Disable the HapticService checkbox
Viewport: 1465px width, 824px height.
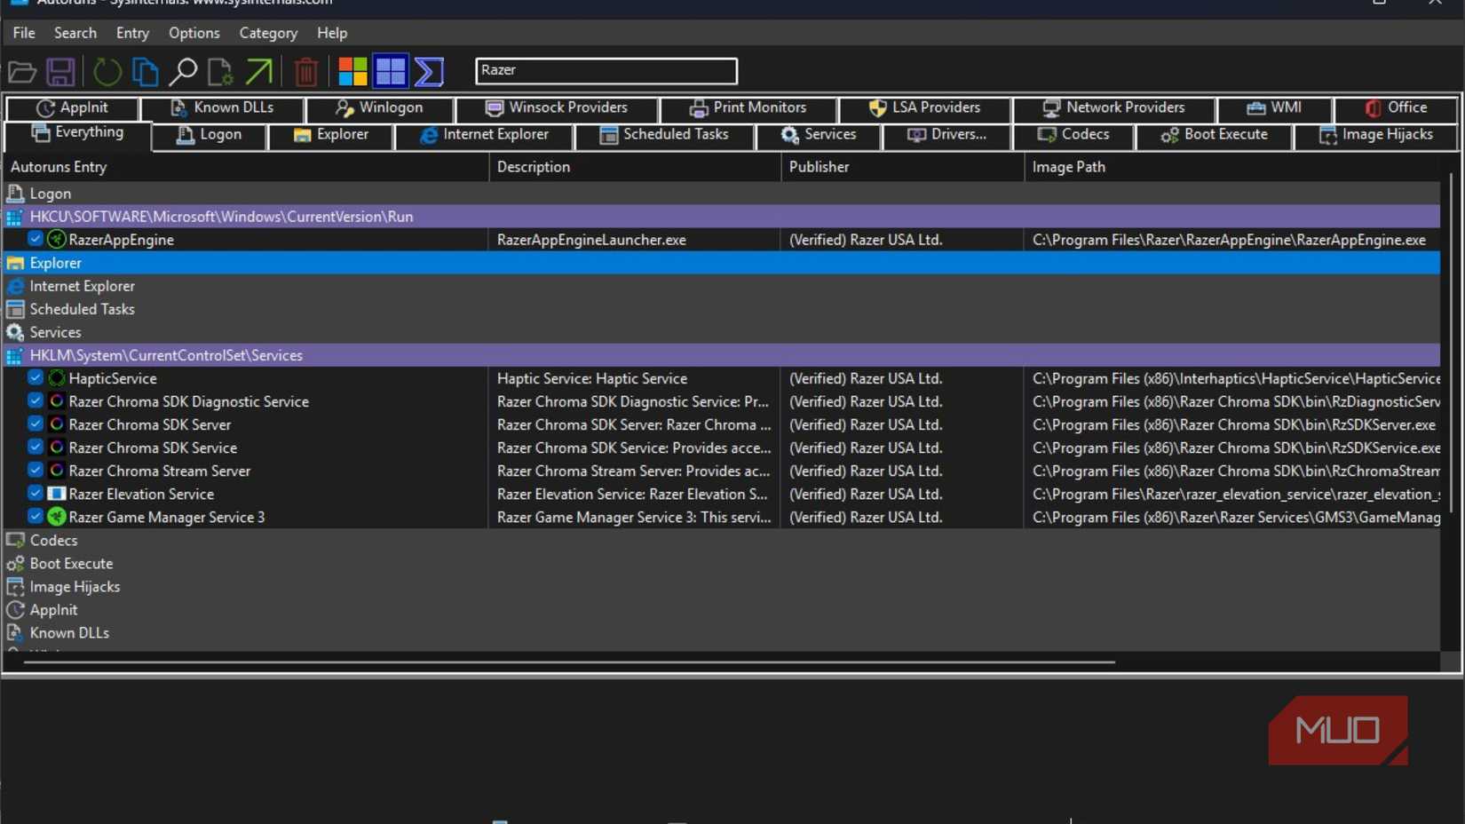coord(36,377)
